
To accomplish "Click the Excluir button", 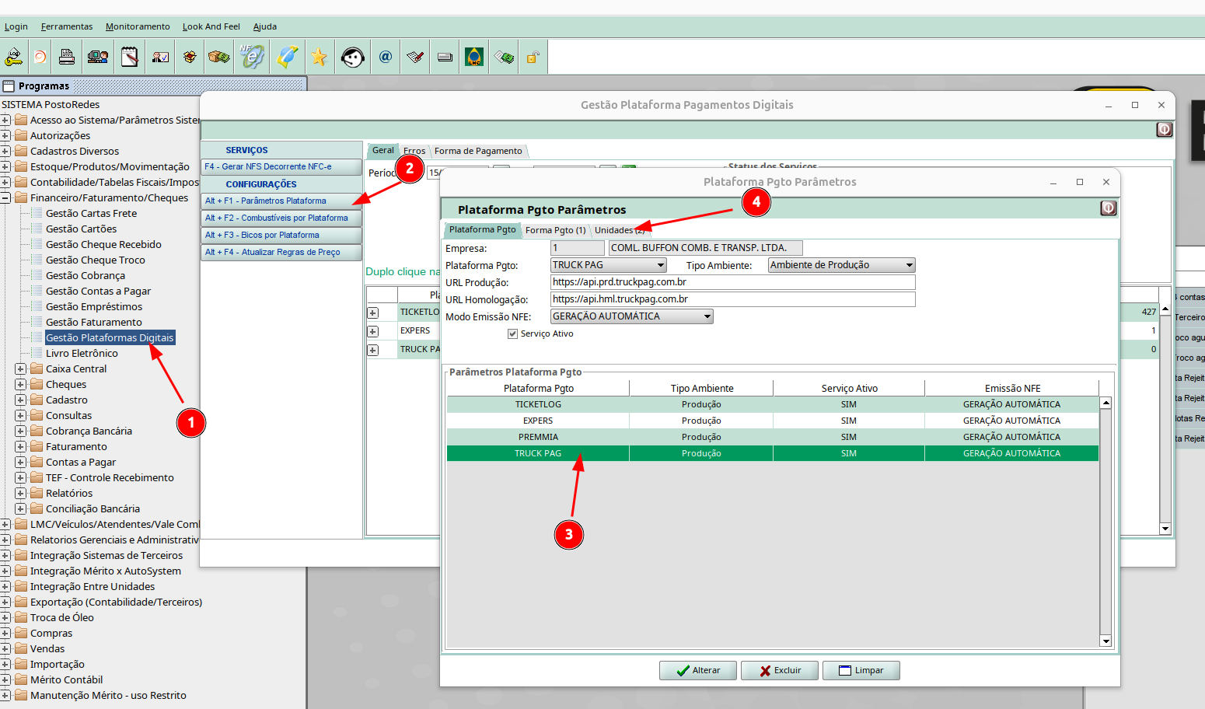I will [780, 671].
